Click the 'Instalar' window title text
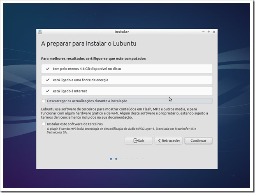This screenshot has height=193, width=255. pos(122,32)
